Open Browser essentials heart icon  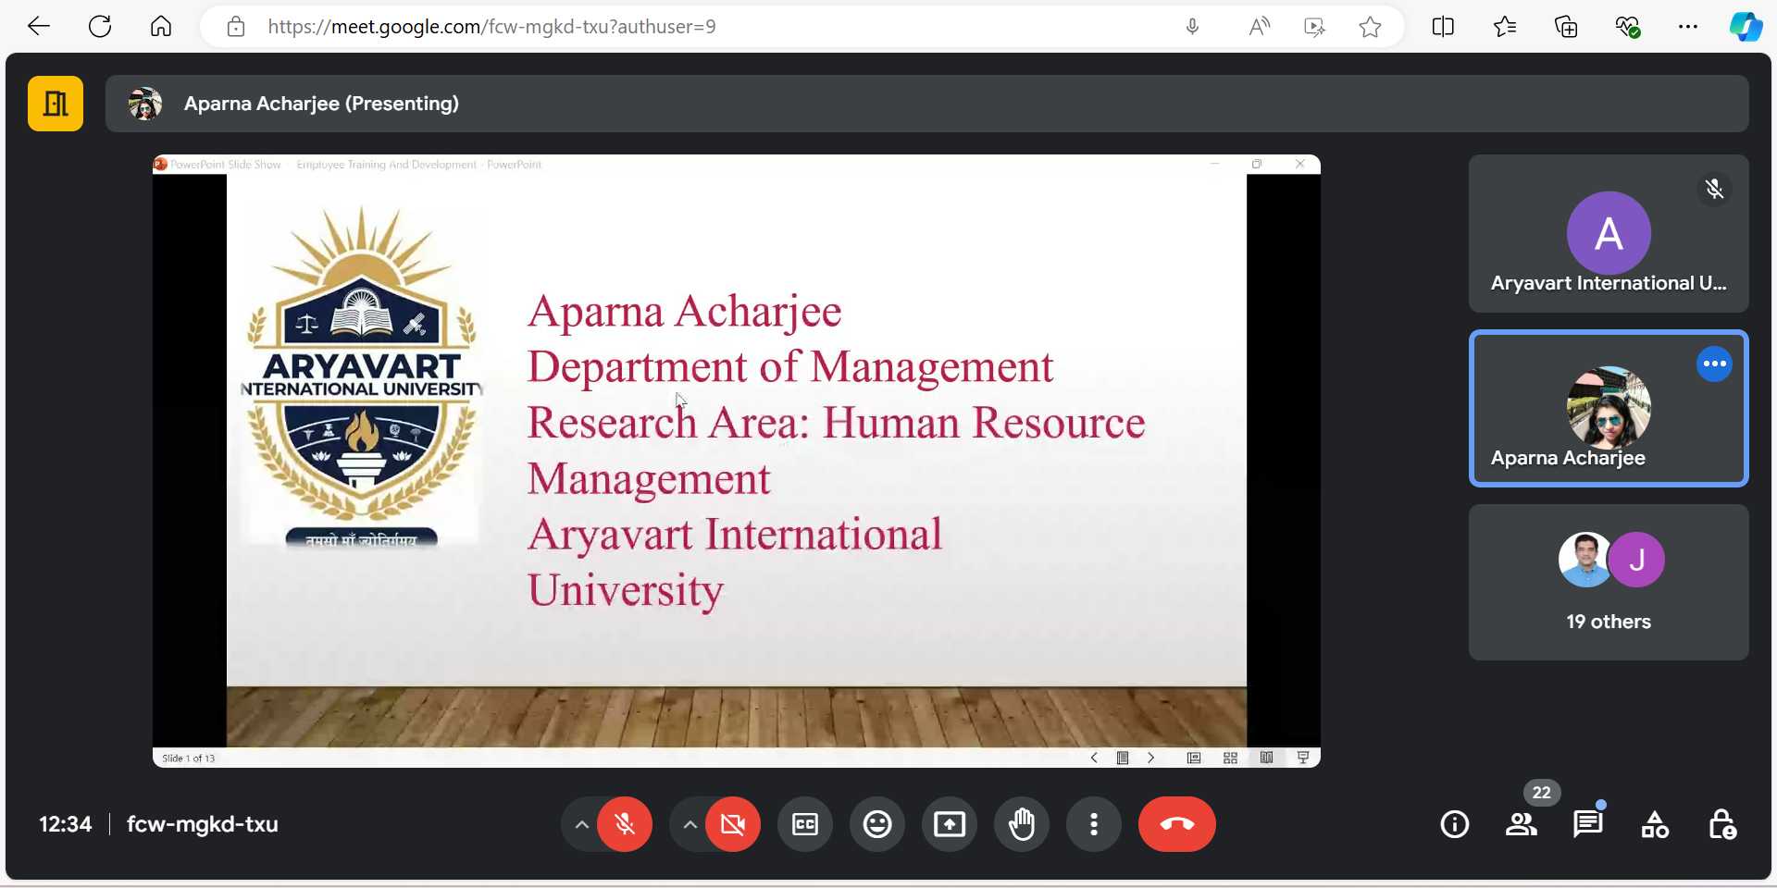point(1628,27)
